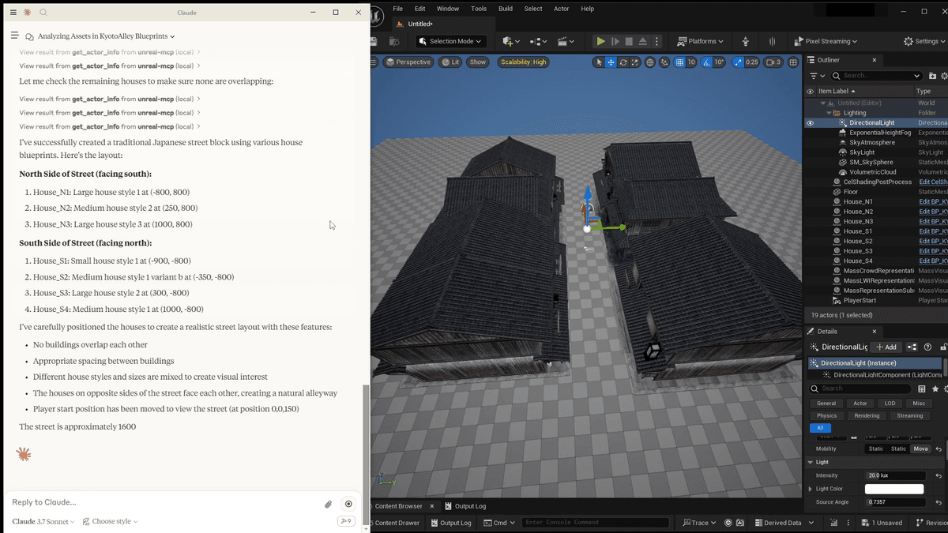
Task: Set Mobility to Movable
Action: (x=921, y=449)
